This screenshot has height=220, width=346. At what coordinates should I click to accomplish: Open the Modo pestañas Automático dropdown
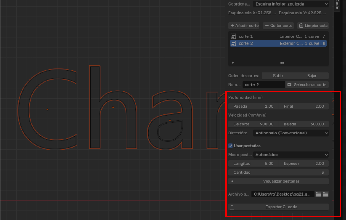pos(291,155)
